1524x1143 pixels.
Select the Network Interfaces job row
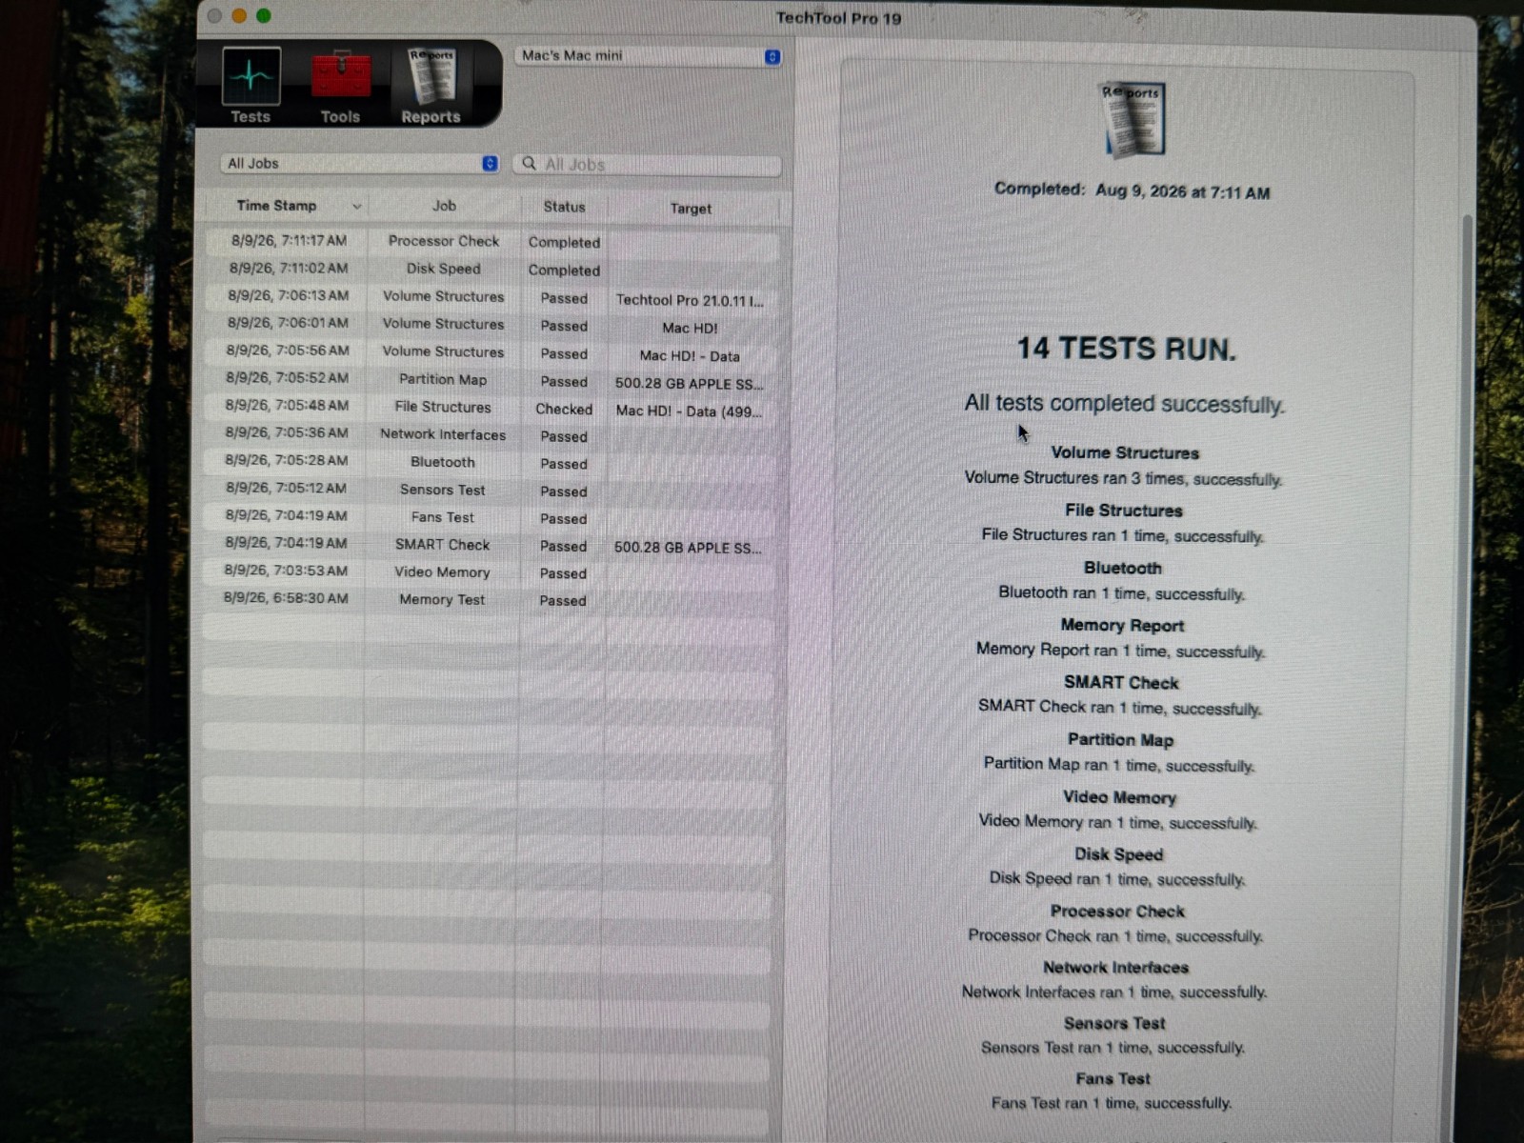(491, 435)
